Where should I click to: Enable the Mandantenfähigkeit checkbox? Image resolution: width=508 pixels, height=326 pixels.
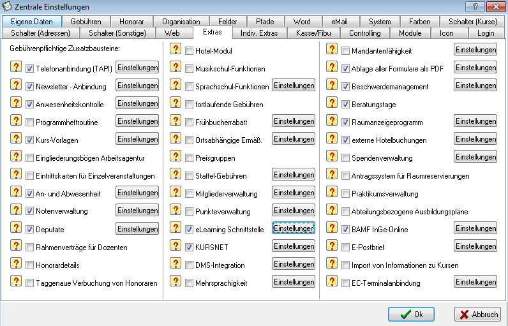click(345, 51)
